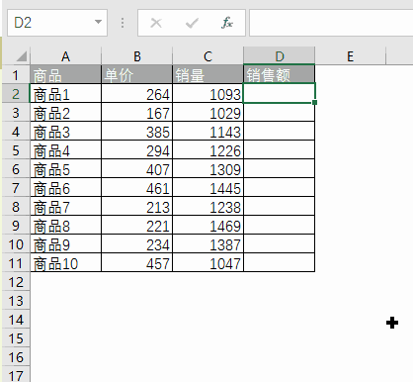
Task: Click sales volume cell 1387
Action: click(x=207, y=243)
